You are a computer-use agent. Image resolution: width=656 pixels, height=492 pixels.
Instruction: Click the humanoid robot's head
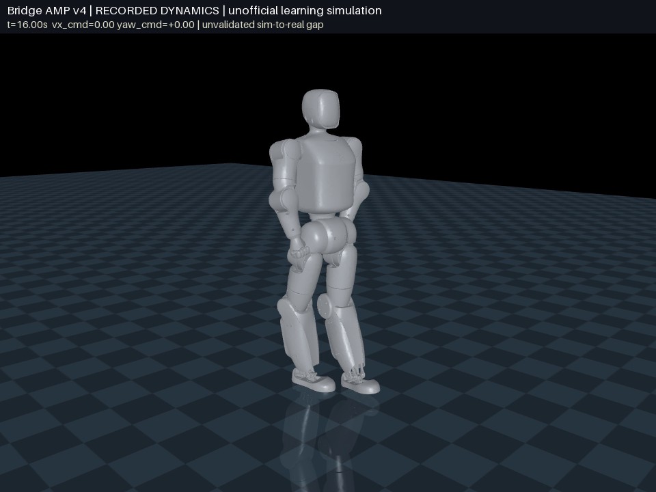[x=320, y=109]
